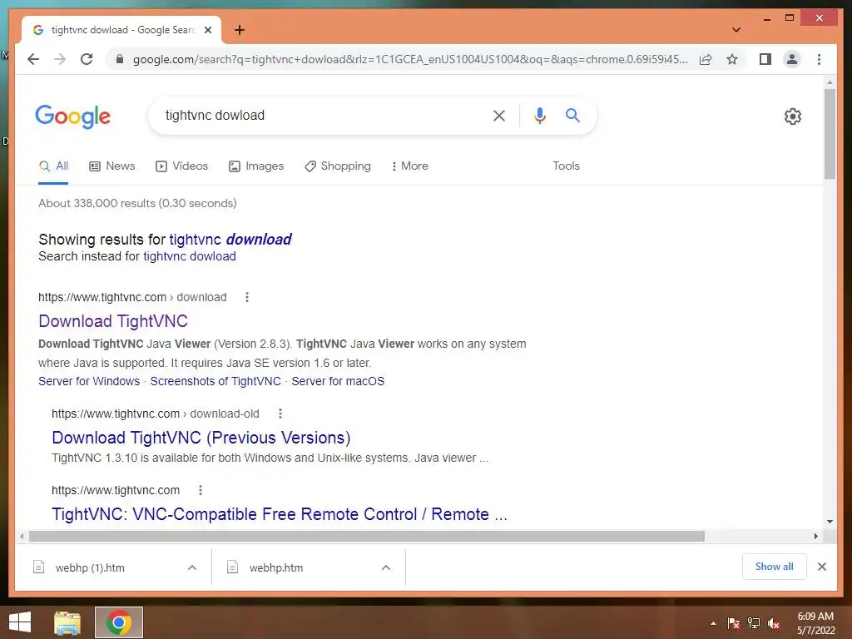The image size is (852, 639).
Task: Open the downloaded webhp.htm file
Action: tap(276, 567)
